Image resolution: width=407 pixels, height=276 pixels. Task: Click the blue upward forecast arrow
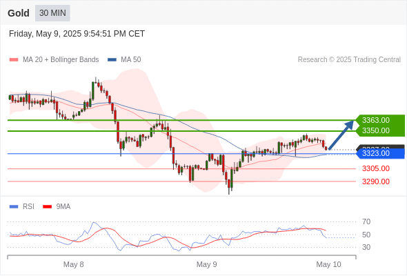pos(341,135)
